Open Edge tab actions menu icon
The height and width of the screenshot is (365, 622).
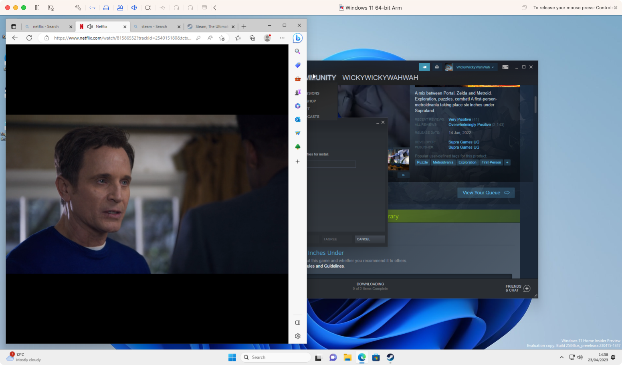(14, 26)
